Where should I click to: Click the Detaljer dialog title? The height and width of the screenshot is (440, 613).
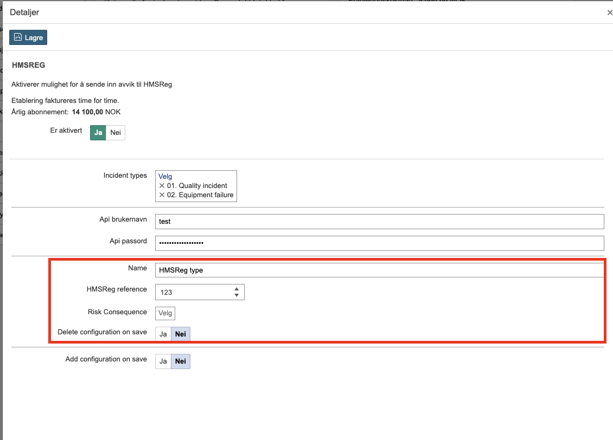click(24, 12)
